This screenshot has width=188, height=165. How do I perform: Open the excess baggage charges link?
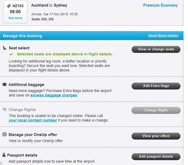pyautogui.click(x=54, y=95)
